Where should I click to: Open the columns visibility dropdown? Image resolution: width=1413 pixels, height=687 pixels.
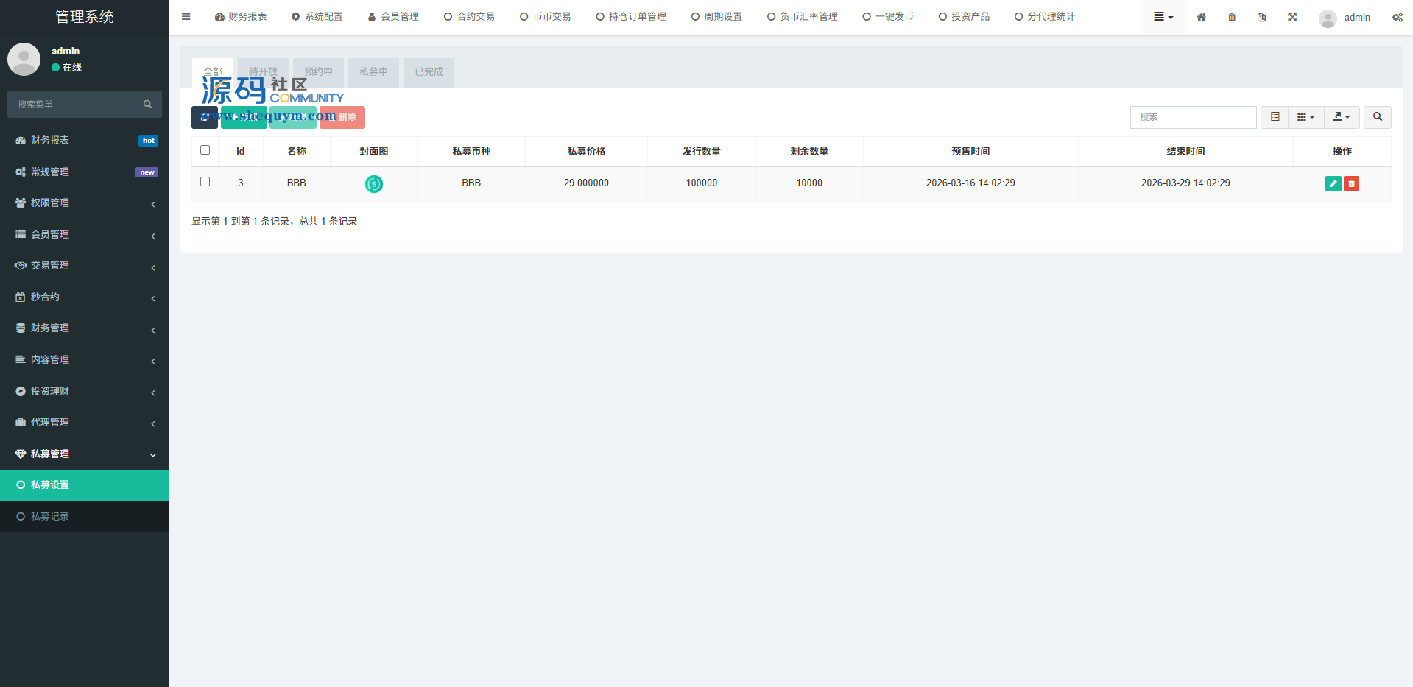coord(1305,117)
